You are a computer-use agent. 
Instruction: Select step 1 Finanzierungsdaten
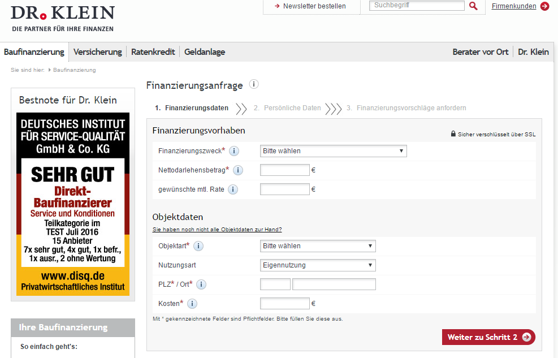[x=192, y=108]
